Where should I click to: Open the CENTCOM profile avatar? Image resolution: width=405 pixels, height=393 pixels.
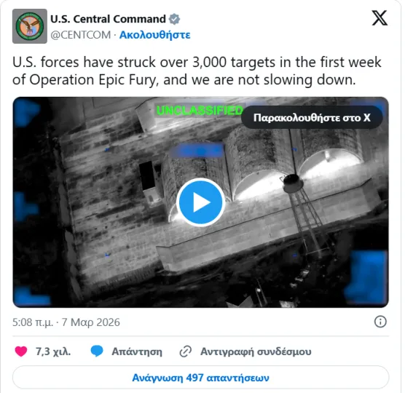pos(30,26)
